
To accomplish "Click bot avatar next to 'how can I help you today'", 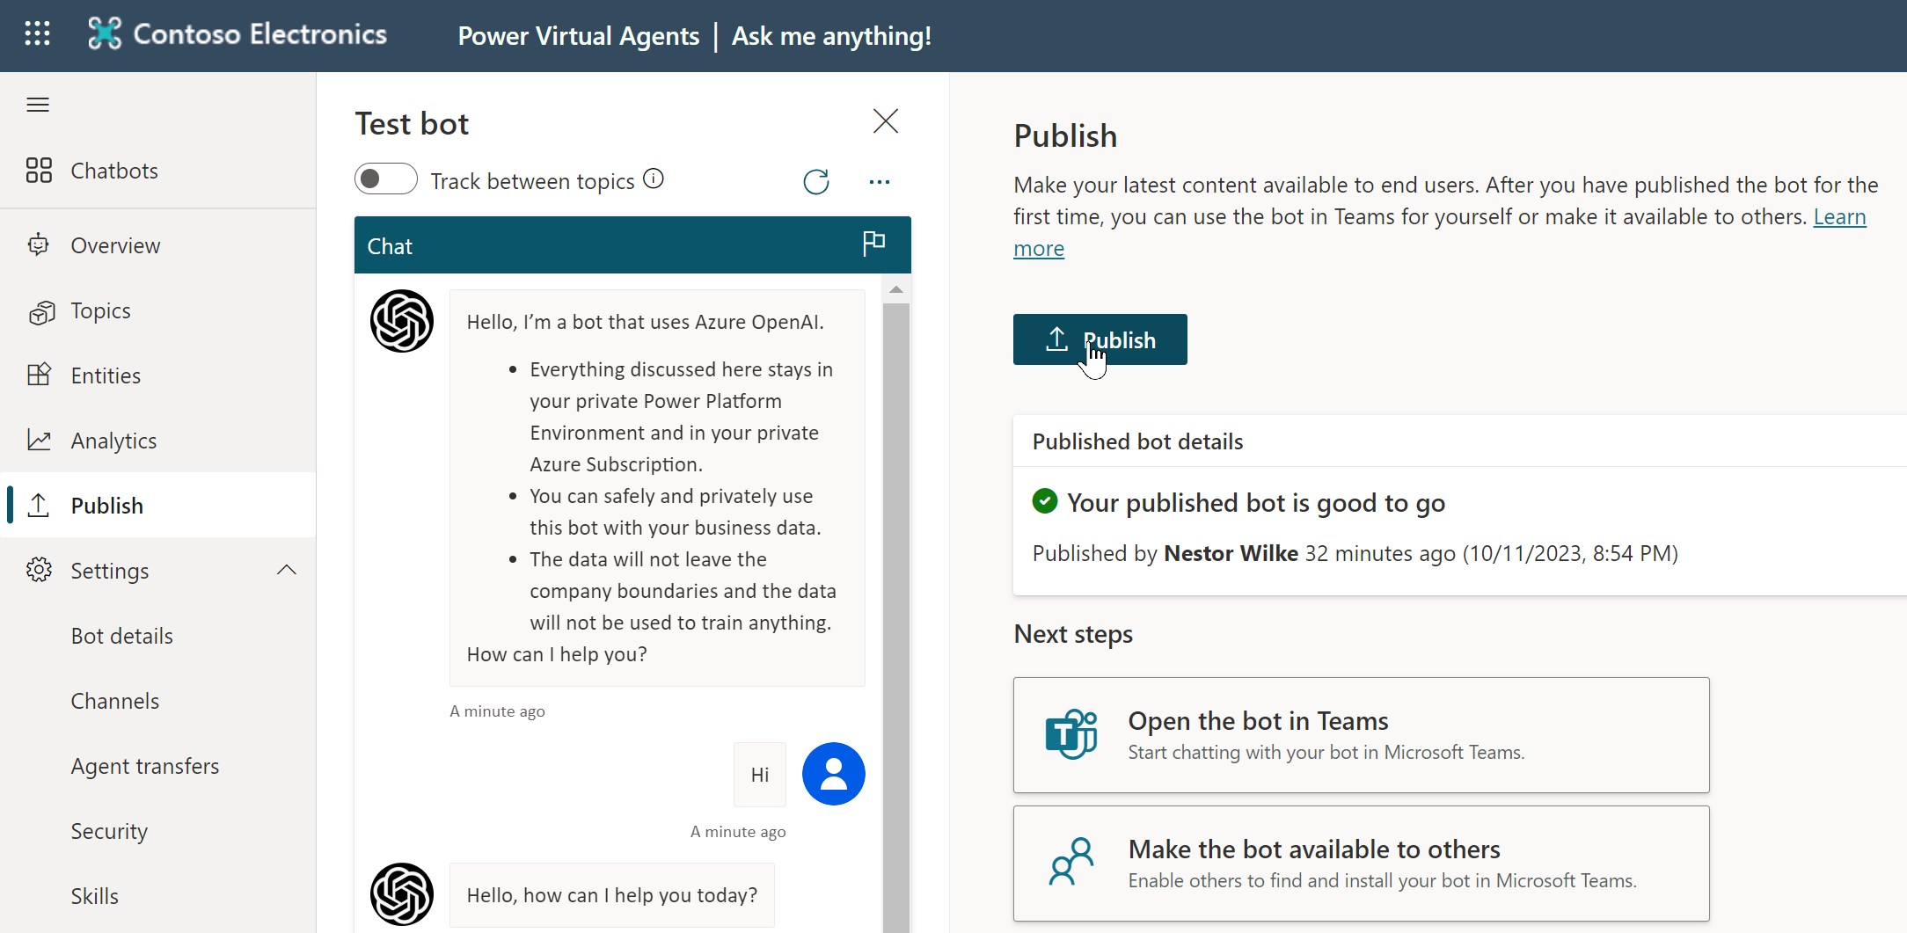I will click(402, 894).
